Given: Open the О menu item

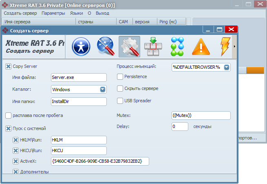Looking at the screenshot, I should pyautogui.click(x=89, y=13).
